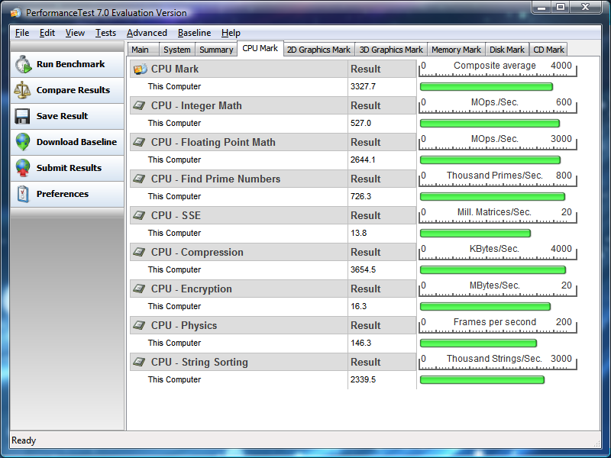Click the SSE green result bar
This screenshot has width=611, height=458.
[475, 234]
